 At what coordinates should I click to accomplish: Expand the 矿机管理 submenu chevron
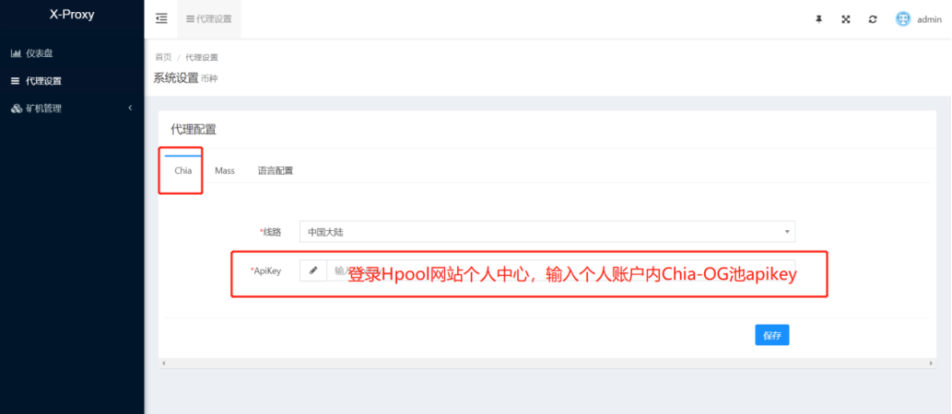[x=130, y=109]
